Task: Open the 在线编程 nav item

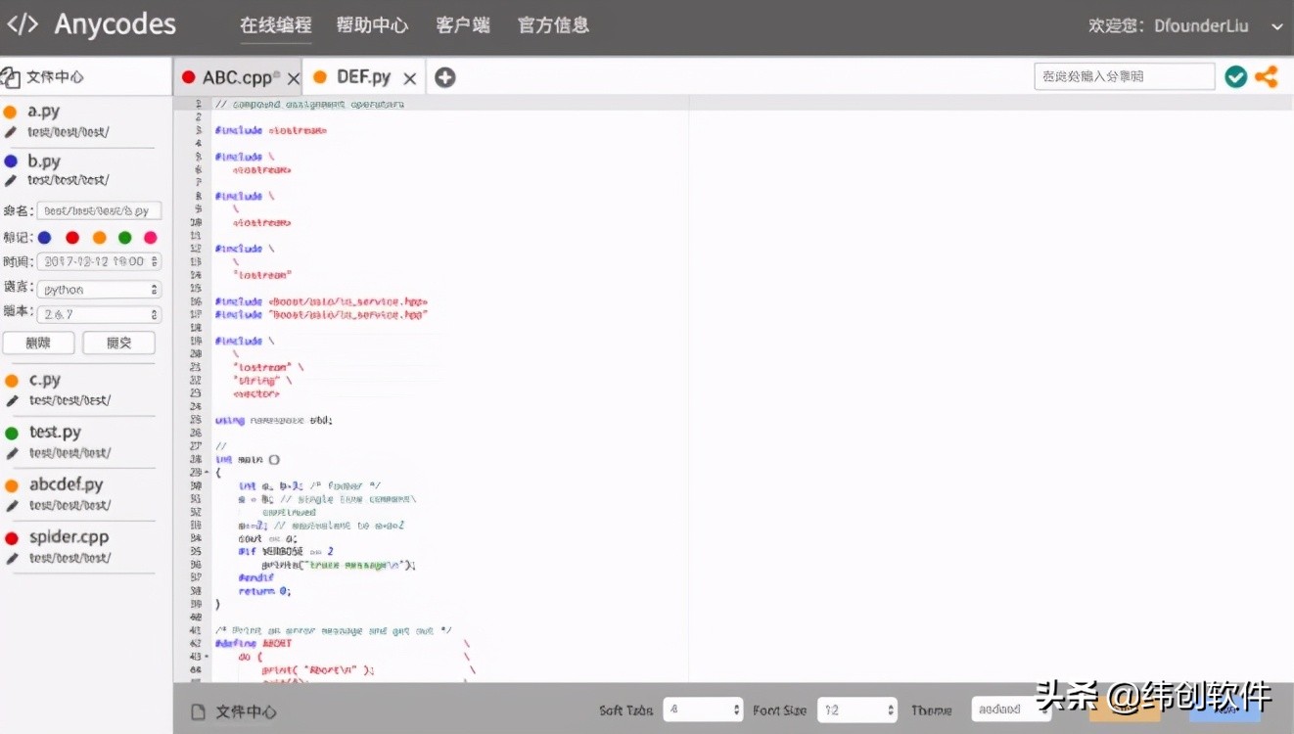Action: click(276, 25)
